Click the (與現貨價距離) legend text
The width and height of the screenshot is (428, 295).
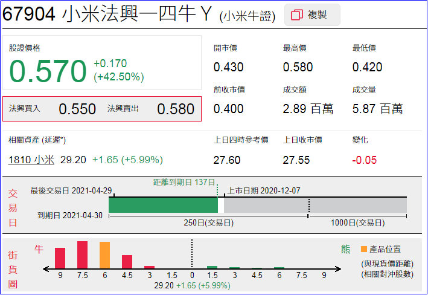[387, 264]
